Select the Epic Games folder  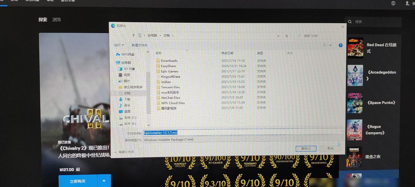(167, 71)
